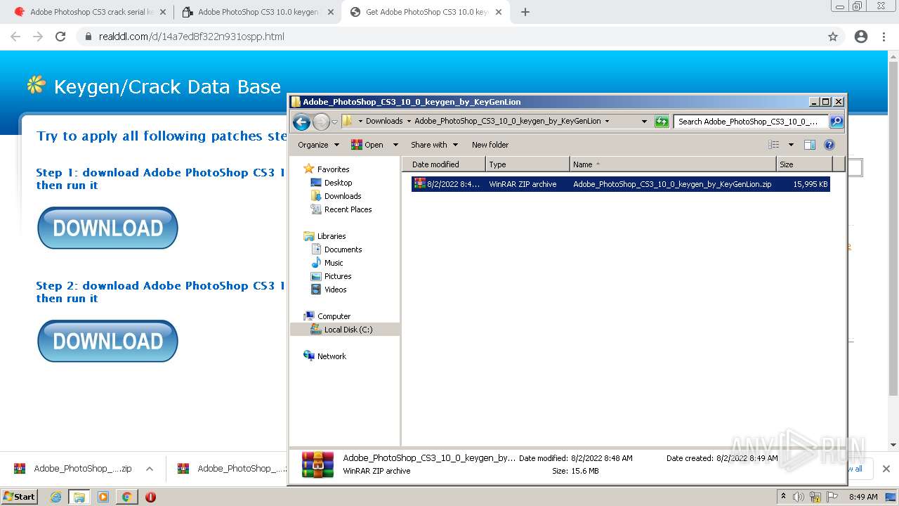Click the Explorer forward navigation arrow

[x=321, y=122]
